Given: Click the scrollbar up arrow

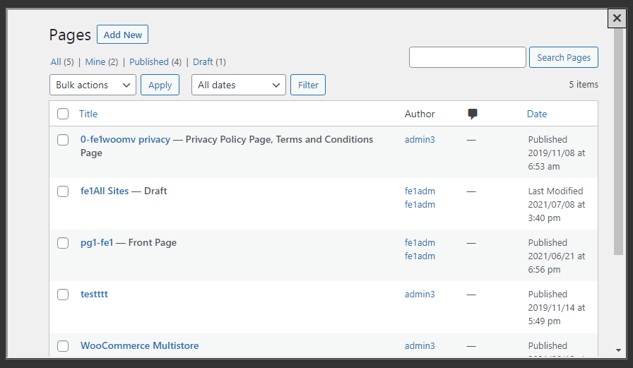Looking at the screenshot, I should (x=618, y=34).
